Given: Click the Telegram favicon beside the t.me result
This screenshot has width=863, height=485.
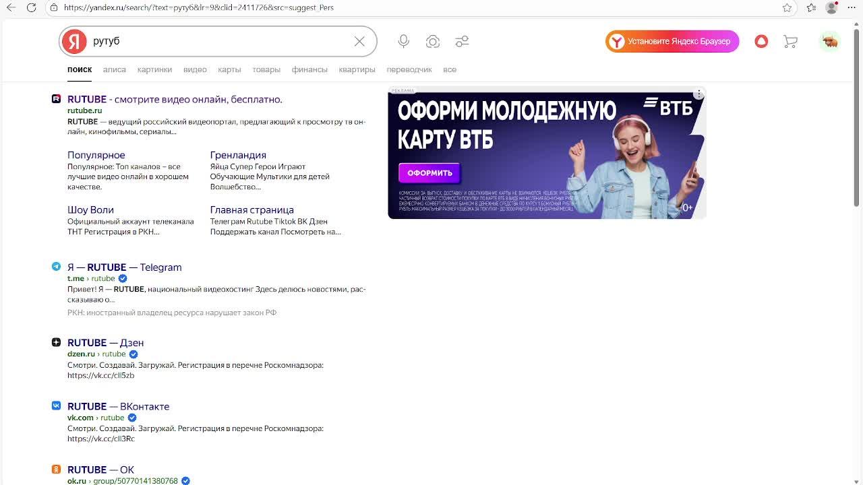Looking at the screenshot, I should click(x=56, y=267).
